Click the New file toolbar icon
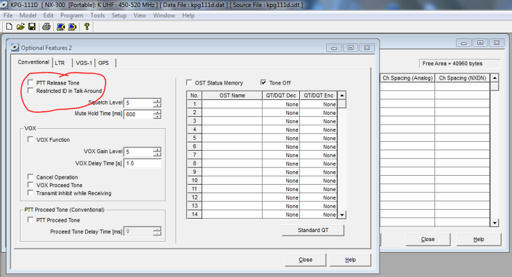 pos(8,26)
